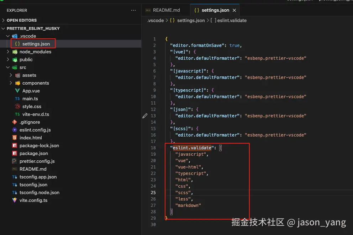Open vite.config.ts in the explorer
This screenshot has width=353, height=235.
point(33,200)
